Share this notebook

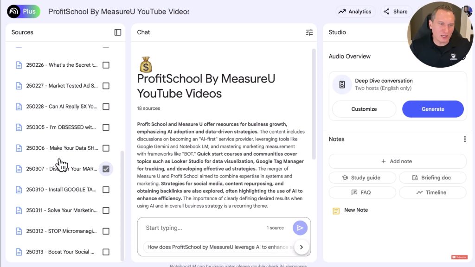(x=396, y=12)
